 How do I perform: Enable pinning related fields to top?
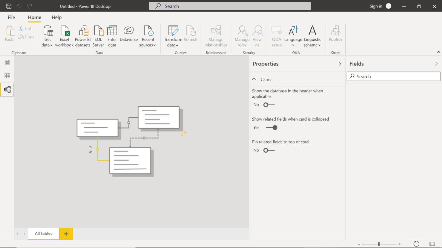(269, 150)
